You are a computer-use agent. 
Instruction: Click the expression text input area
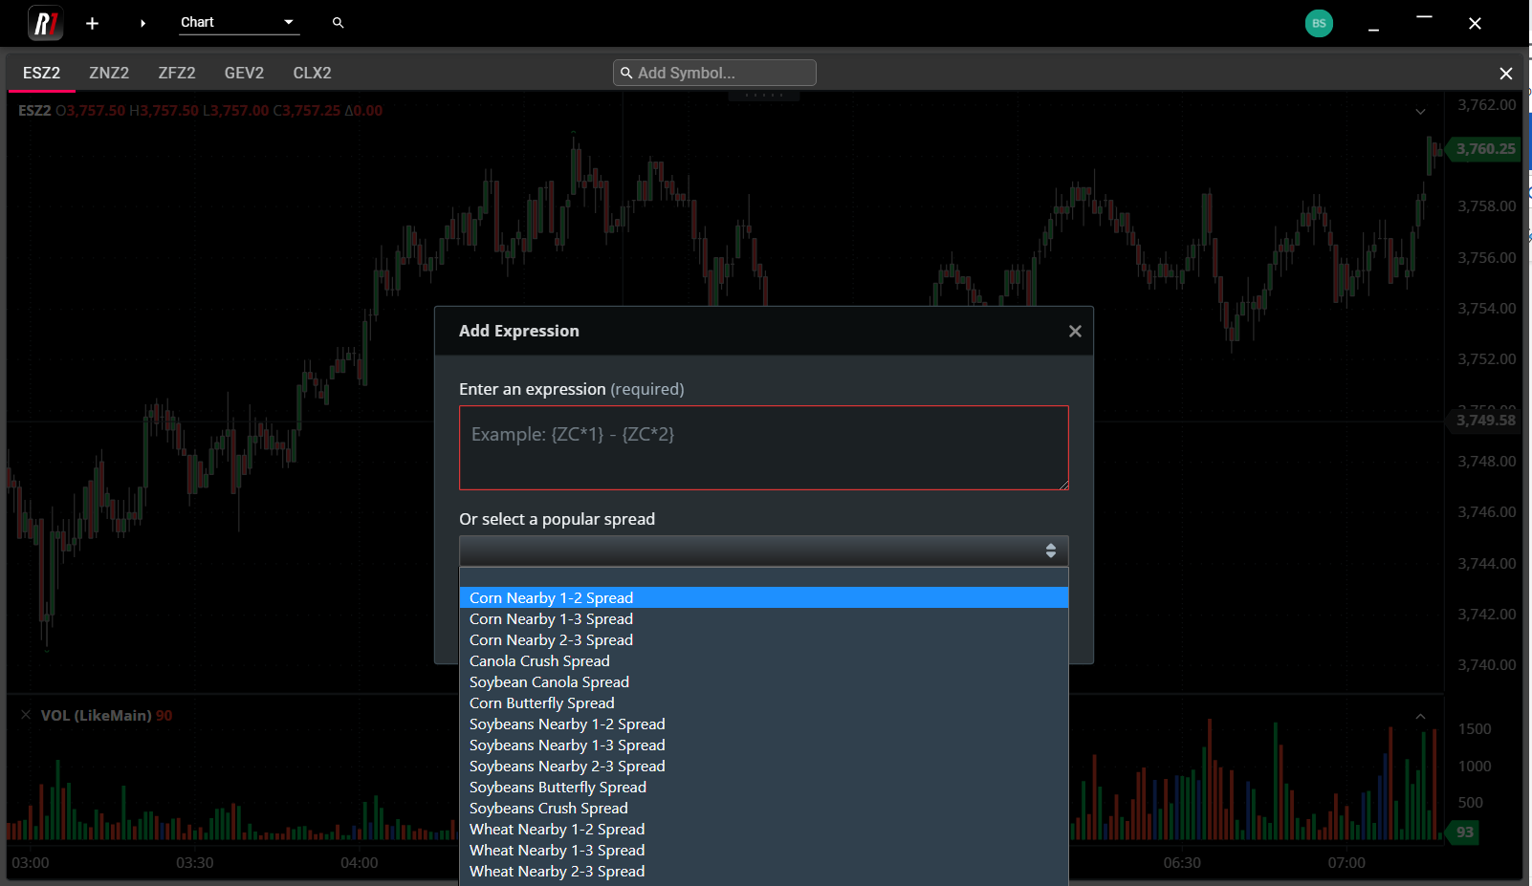tap(763, 447)
